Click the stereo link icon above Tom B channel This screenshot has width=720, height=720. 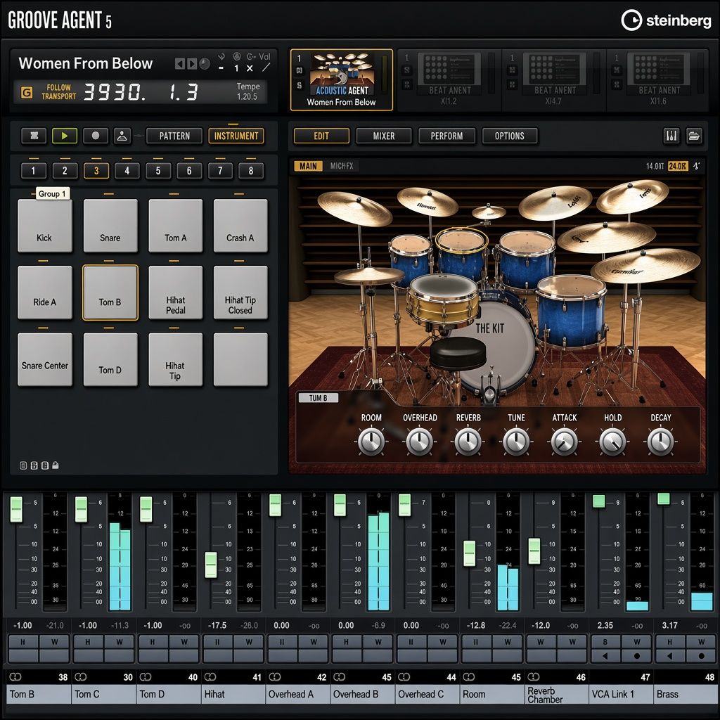coord(15,677)
